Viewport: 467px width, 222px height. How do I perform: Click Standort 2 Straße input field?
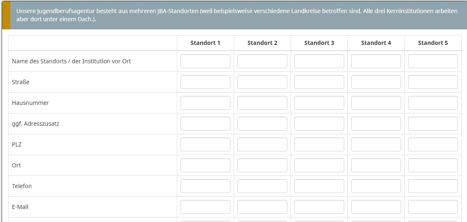[262, 82]
